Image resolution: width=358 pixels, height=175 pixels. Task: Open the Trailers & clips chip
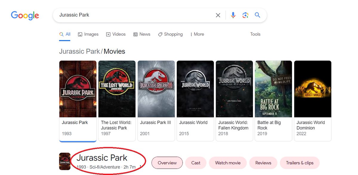pyautogui.click(x=300, y=163)
